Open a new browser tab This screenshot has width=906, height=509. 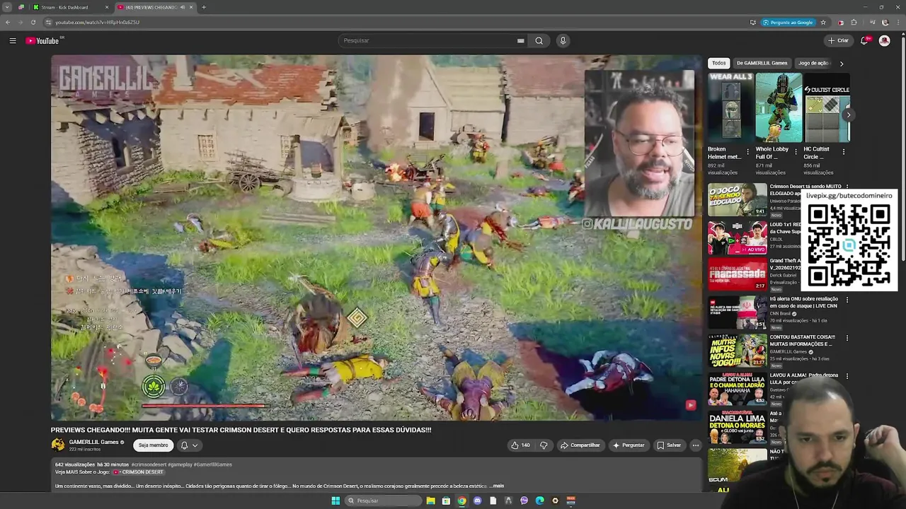tap(204, 7)
